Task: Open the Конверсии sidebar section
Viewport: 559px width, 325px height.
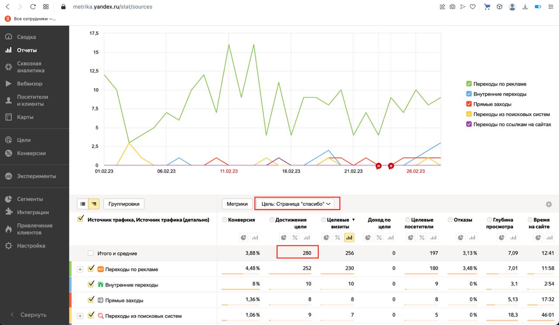Action: [x=31, y=153]
